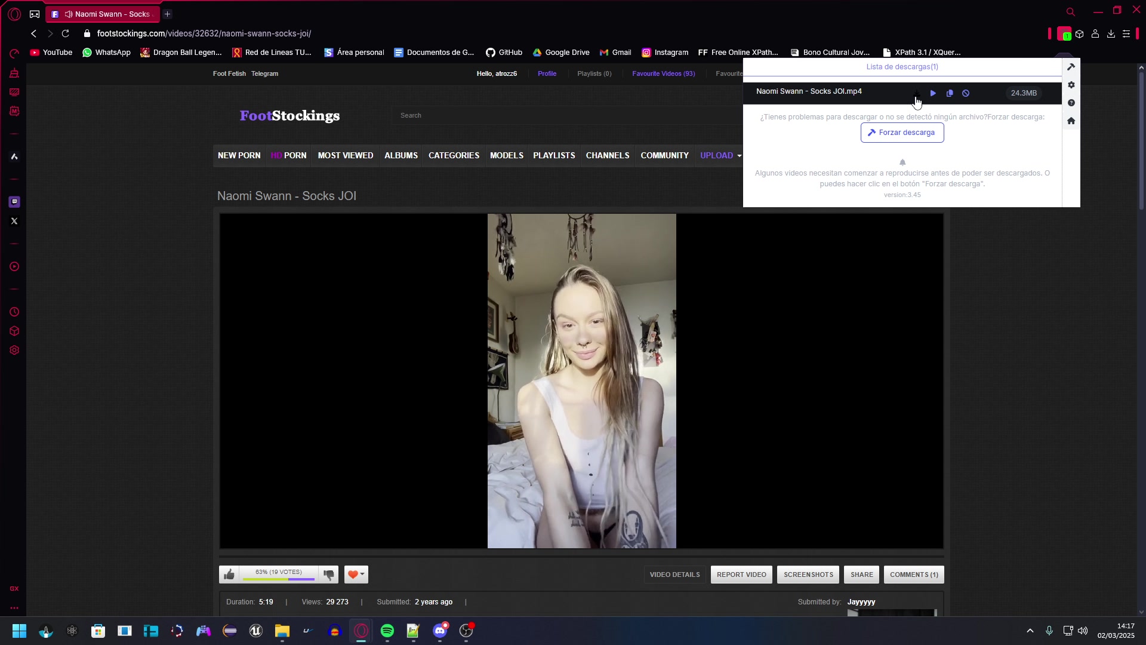Click the play icon in the download list

coord(933,93)
